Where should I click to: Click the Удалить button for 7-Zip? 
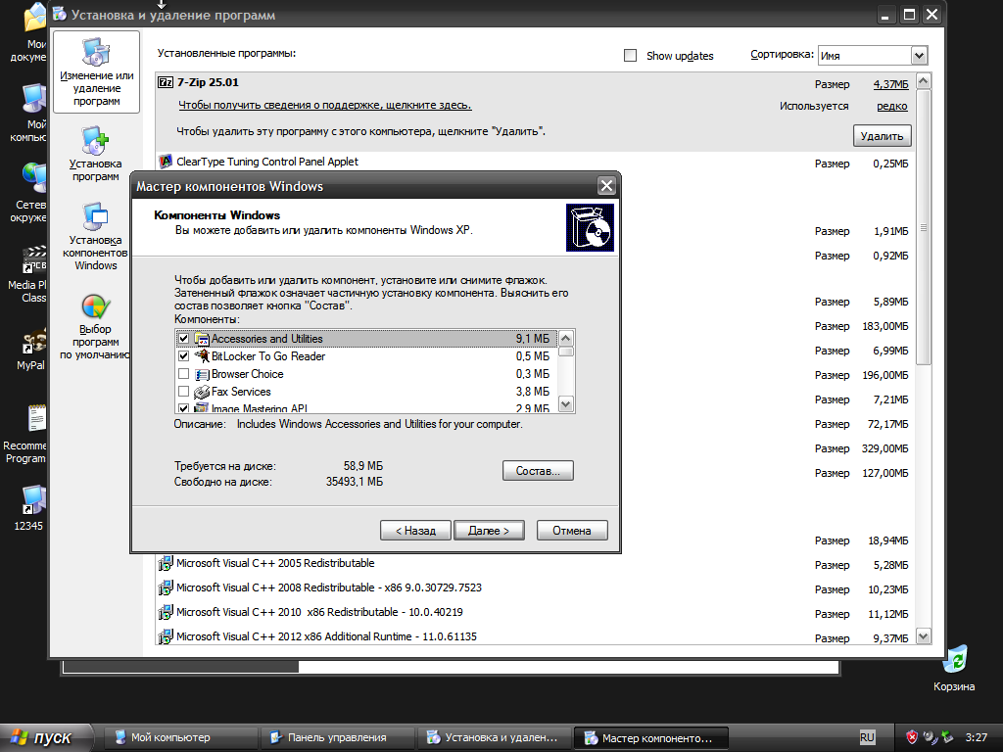(883, 135)
